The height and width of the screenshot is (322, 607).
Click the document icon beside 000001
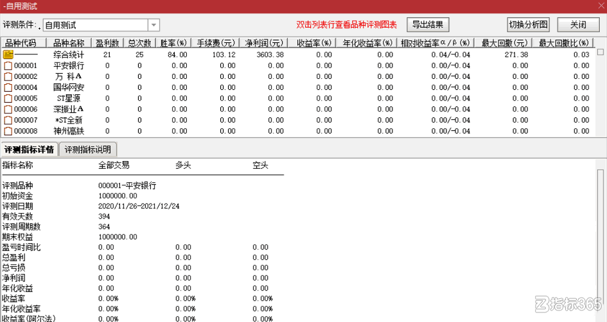tap(8, 65)
